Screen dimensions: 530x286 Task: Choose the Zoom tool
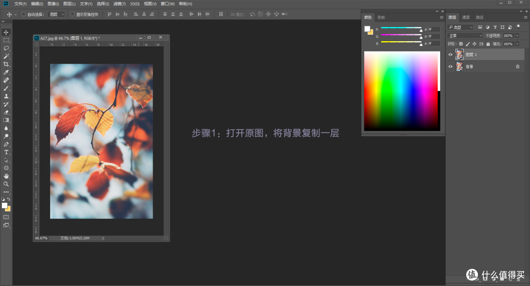(x=6, y=184)
